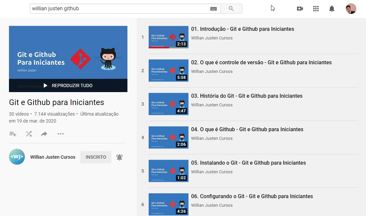
Task: Click the thumbnail of video with 2:06 duration
Action: (169, 137)
